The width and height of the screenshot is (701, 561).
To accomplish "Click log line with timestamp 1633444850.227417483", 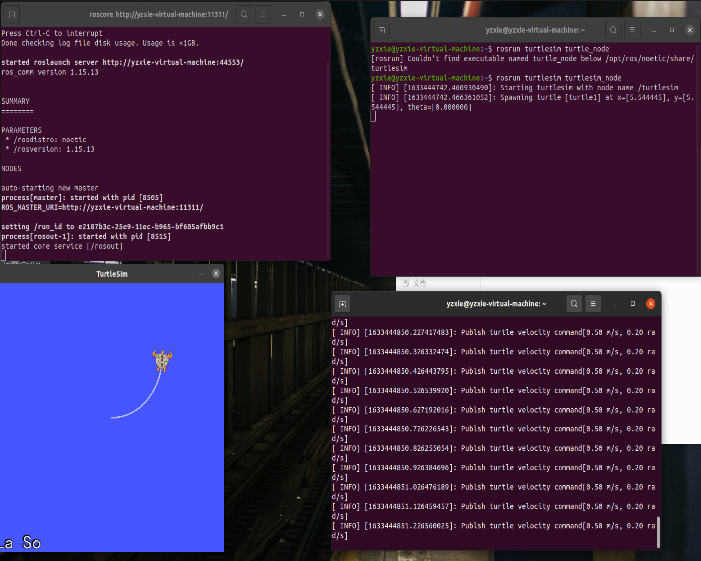I will [x=493, y=337].
